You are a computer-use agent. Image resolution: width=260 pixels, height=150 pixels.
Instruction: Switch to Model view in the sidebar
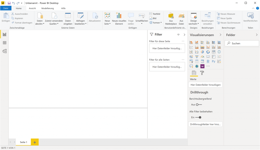[4, 51]
